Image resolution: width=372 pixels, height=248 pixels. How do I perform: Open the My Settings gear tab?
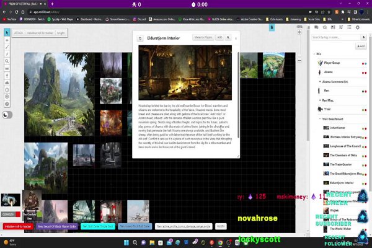coord(358,27)
